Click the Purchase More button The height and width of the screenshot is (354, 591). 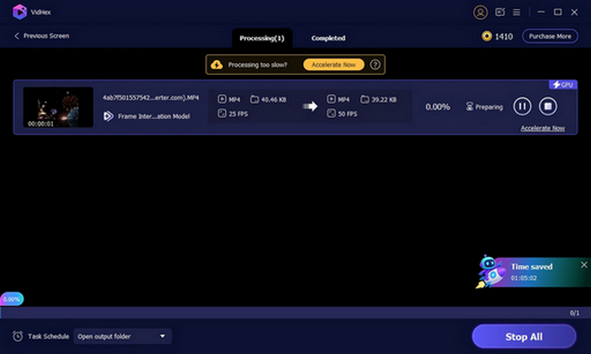click(x=550, y=36)
